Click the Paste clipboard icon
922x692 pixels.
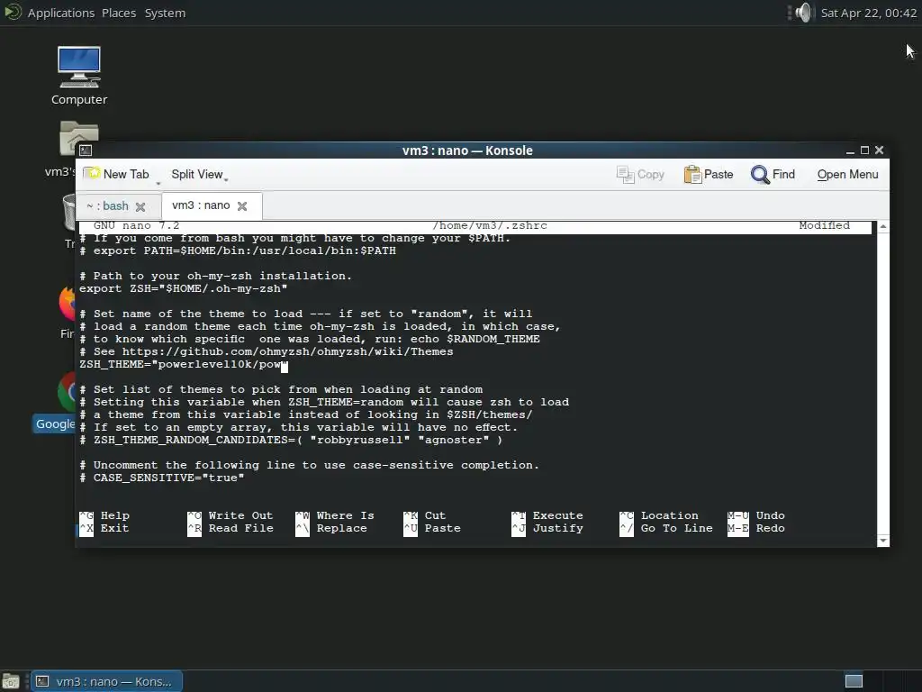[692, 175]
